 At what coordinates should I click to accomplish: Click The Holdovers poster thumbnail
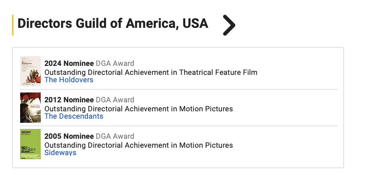30,71
